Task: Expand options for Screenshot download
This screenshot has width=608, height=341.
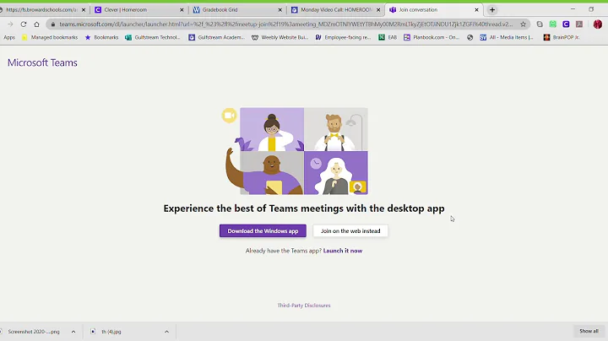Action: click(x=73, y=332)
